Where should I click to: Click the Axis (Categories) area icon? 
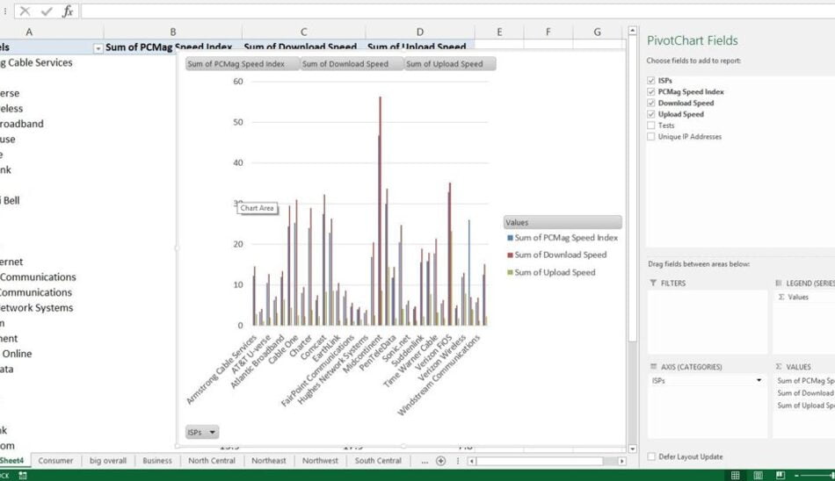[x=653, y=367]
